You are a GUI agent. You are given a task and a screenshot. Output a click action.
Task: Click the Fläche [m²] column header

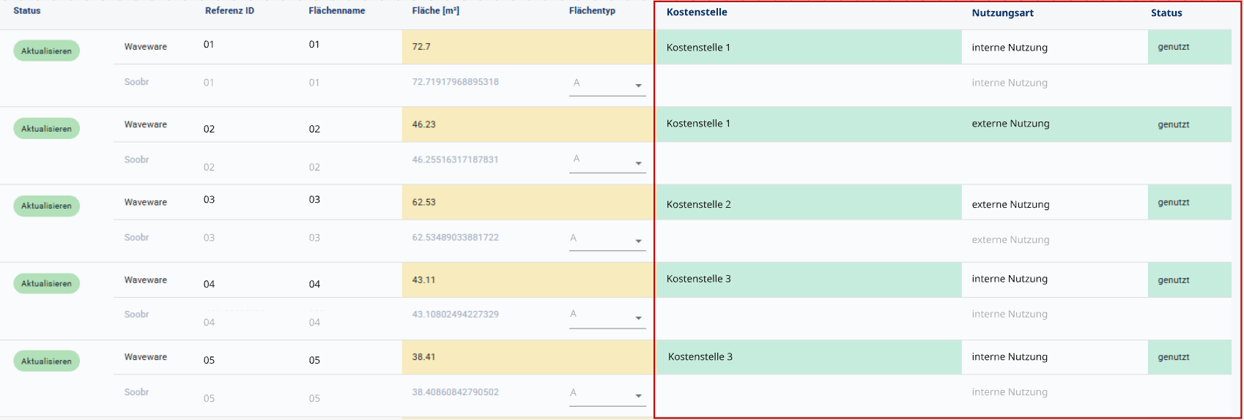point(435,11)
